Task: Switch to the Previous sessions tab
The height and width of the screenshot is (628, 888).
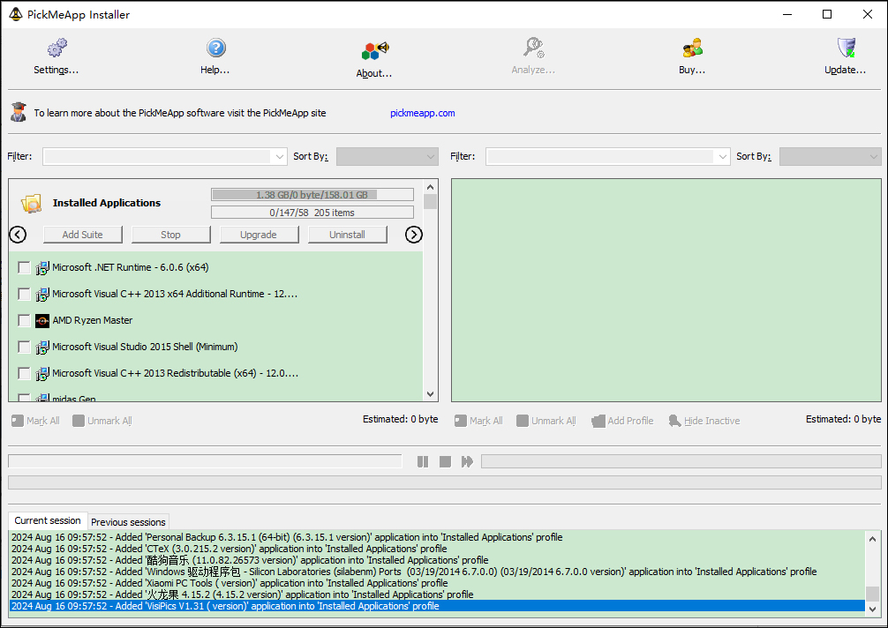Action: click(x=129, y=522)
